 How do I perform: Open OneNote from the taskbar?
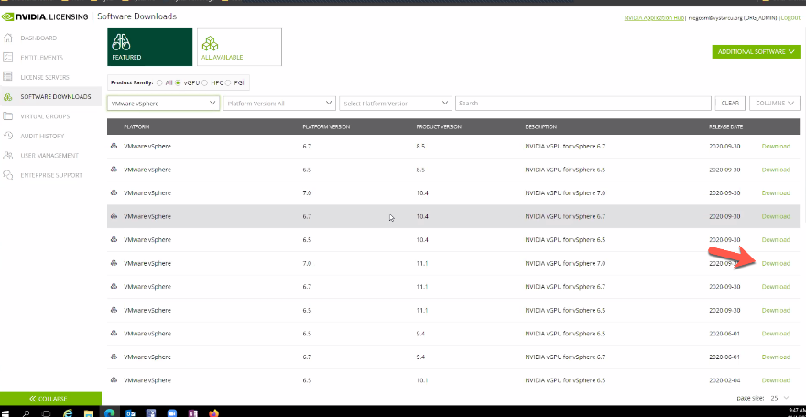coord(192,413)
